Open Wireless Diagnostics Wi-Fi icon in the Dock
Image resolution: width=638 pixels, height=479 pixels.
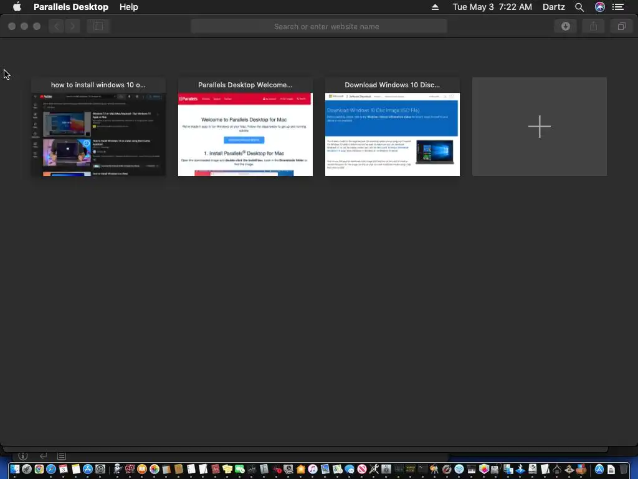tap(459, 469)
